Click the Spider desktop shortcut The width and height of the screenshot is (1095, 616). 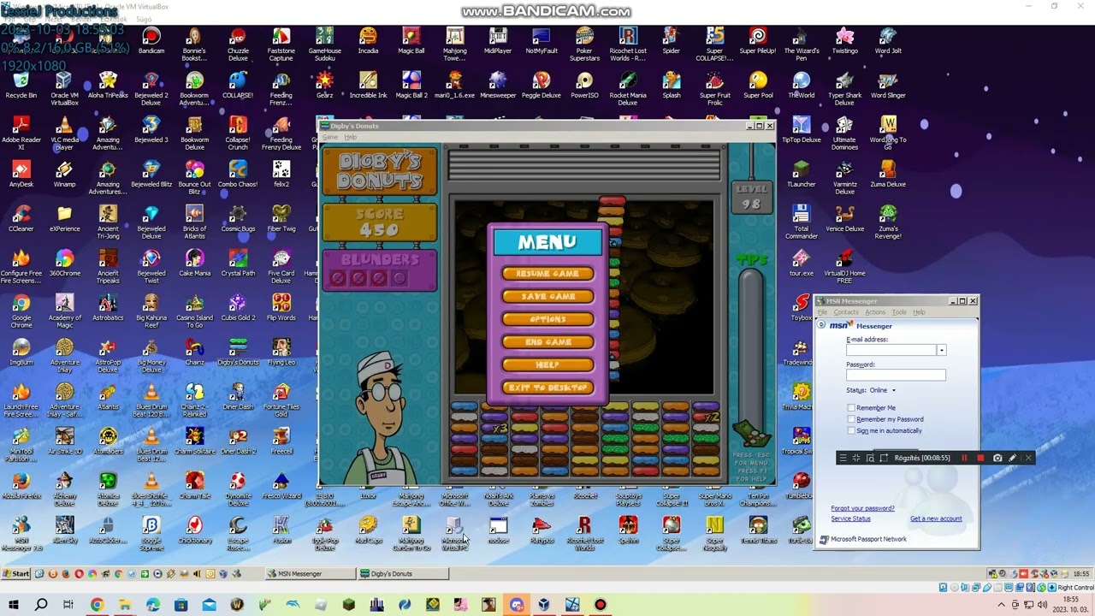pyautogui.click(x=672, y=41)
